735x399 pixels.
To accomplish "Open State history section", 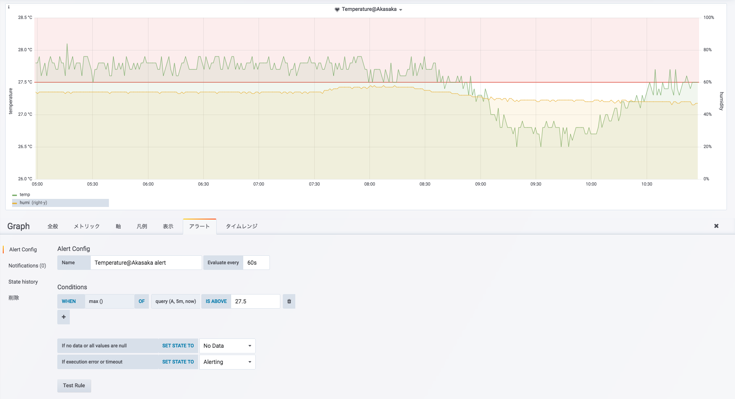I will pyautogui.click(x=23, y=282).
